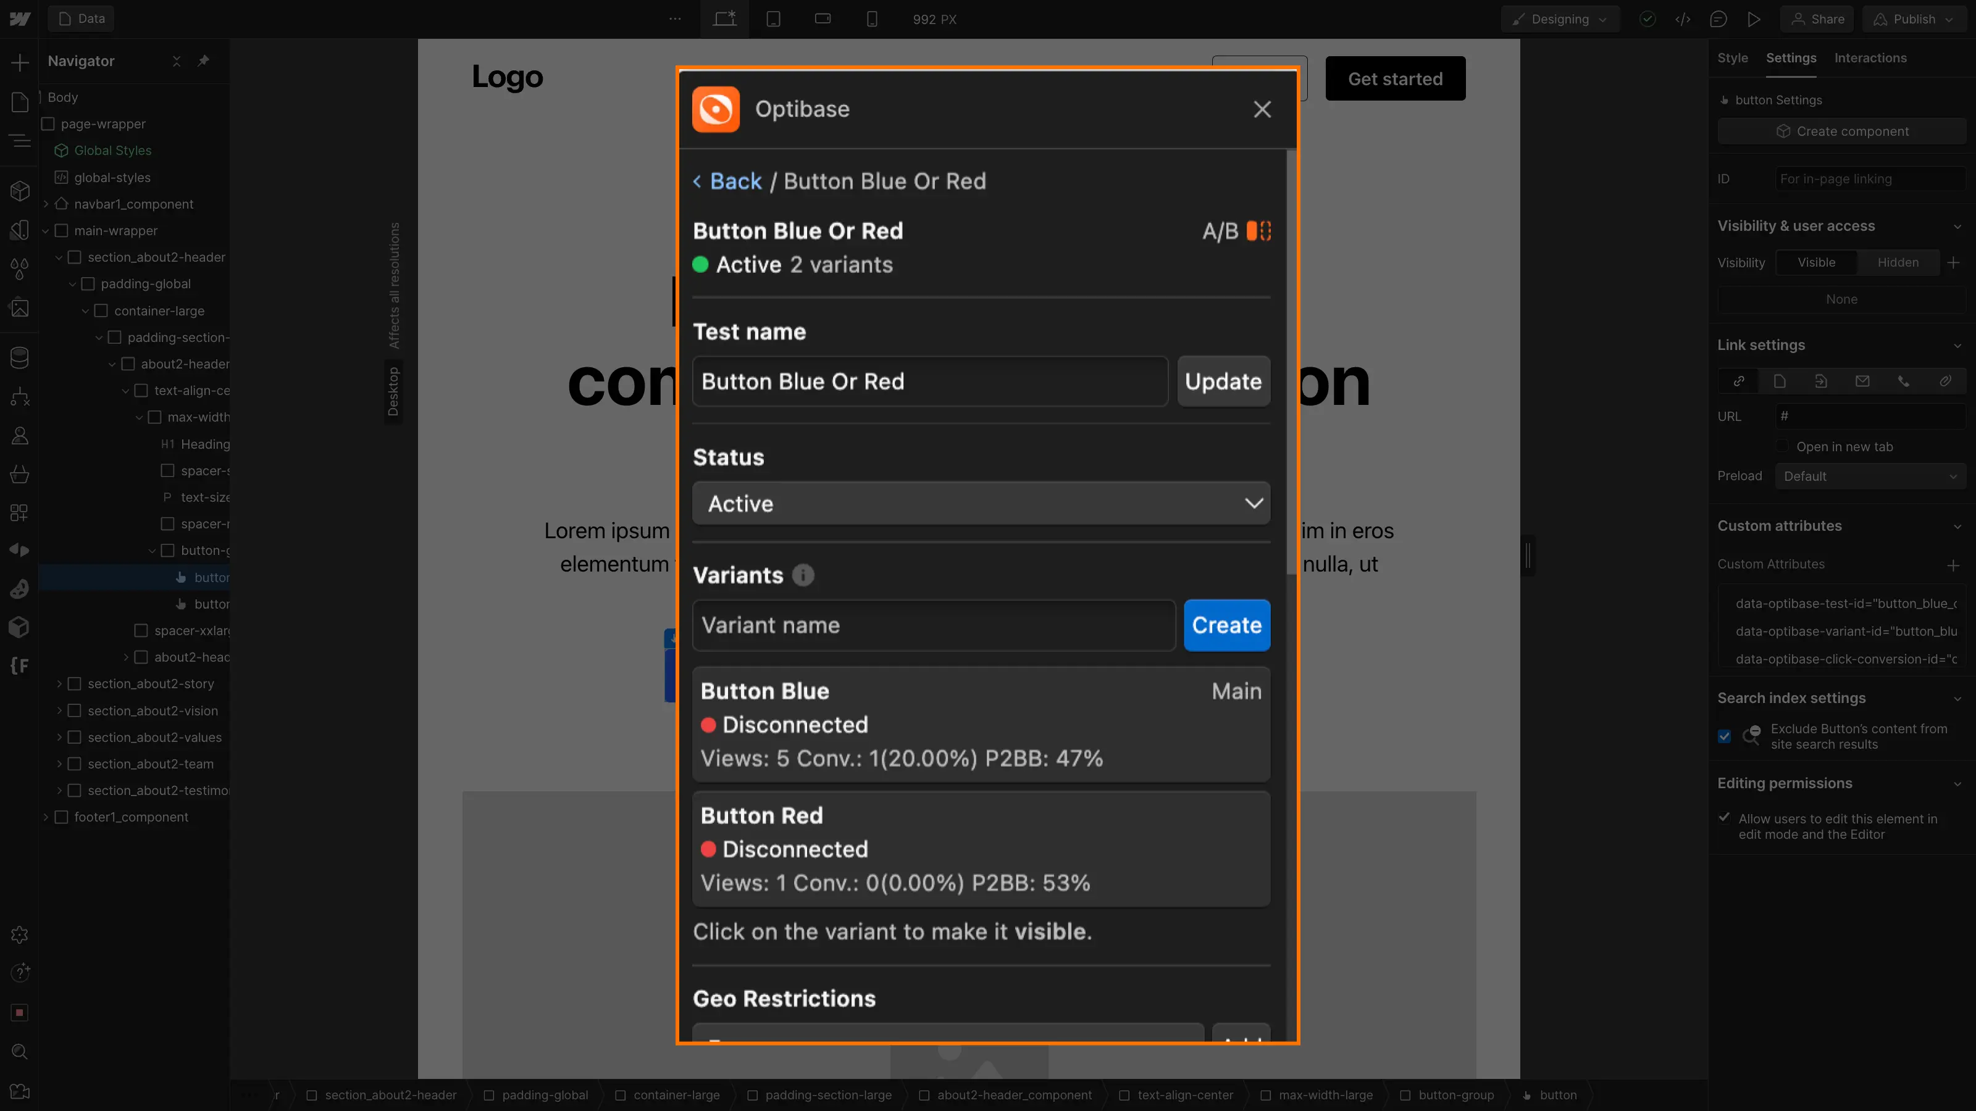Screen dimensions: 1976x1111
Task: Expand section_about2-story in Navigator
Action: pos(59,684)
